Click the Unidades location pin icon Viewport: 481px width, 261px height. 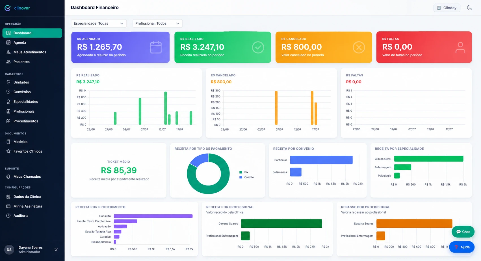[8, 82]
